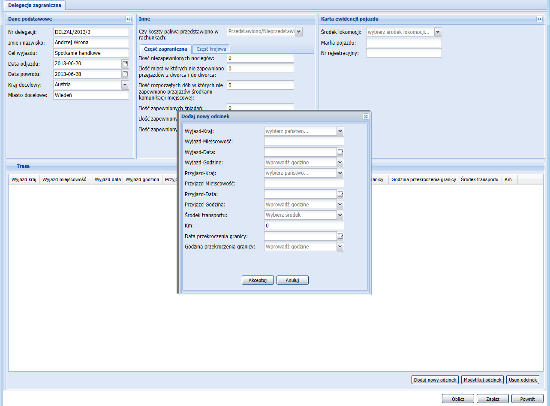The height and width of the screenshot is (406, 550).
Task: Click the Oblicz button
Action: tap(458, 399)
